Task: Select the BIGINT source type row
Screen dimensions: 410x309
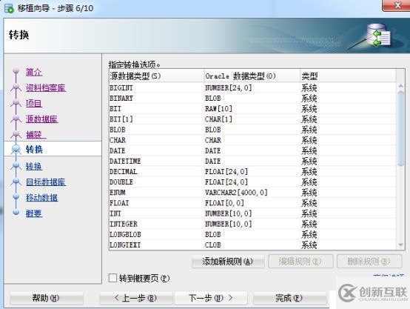Action: 252,87
